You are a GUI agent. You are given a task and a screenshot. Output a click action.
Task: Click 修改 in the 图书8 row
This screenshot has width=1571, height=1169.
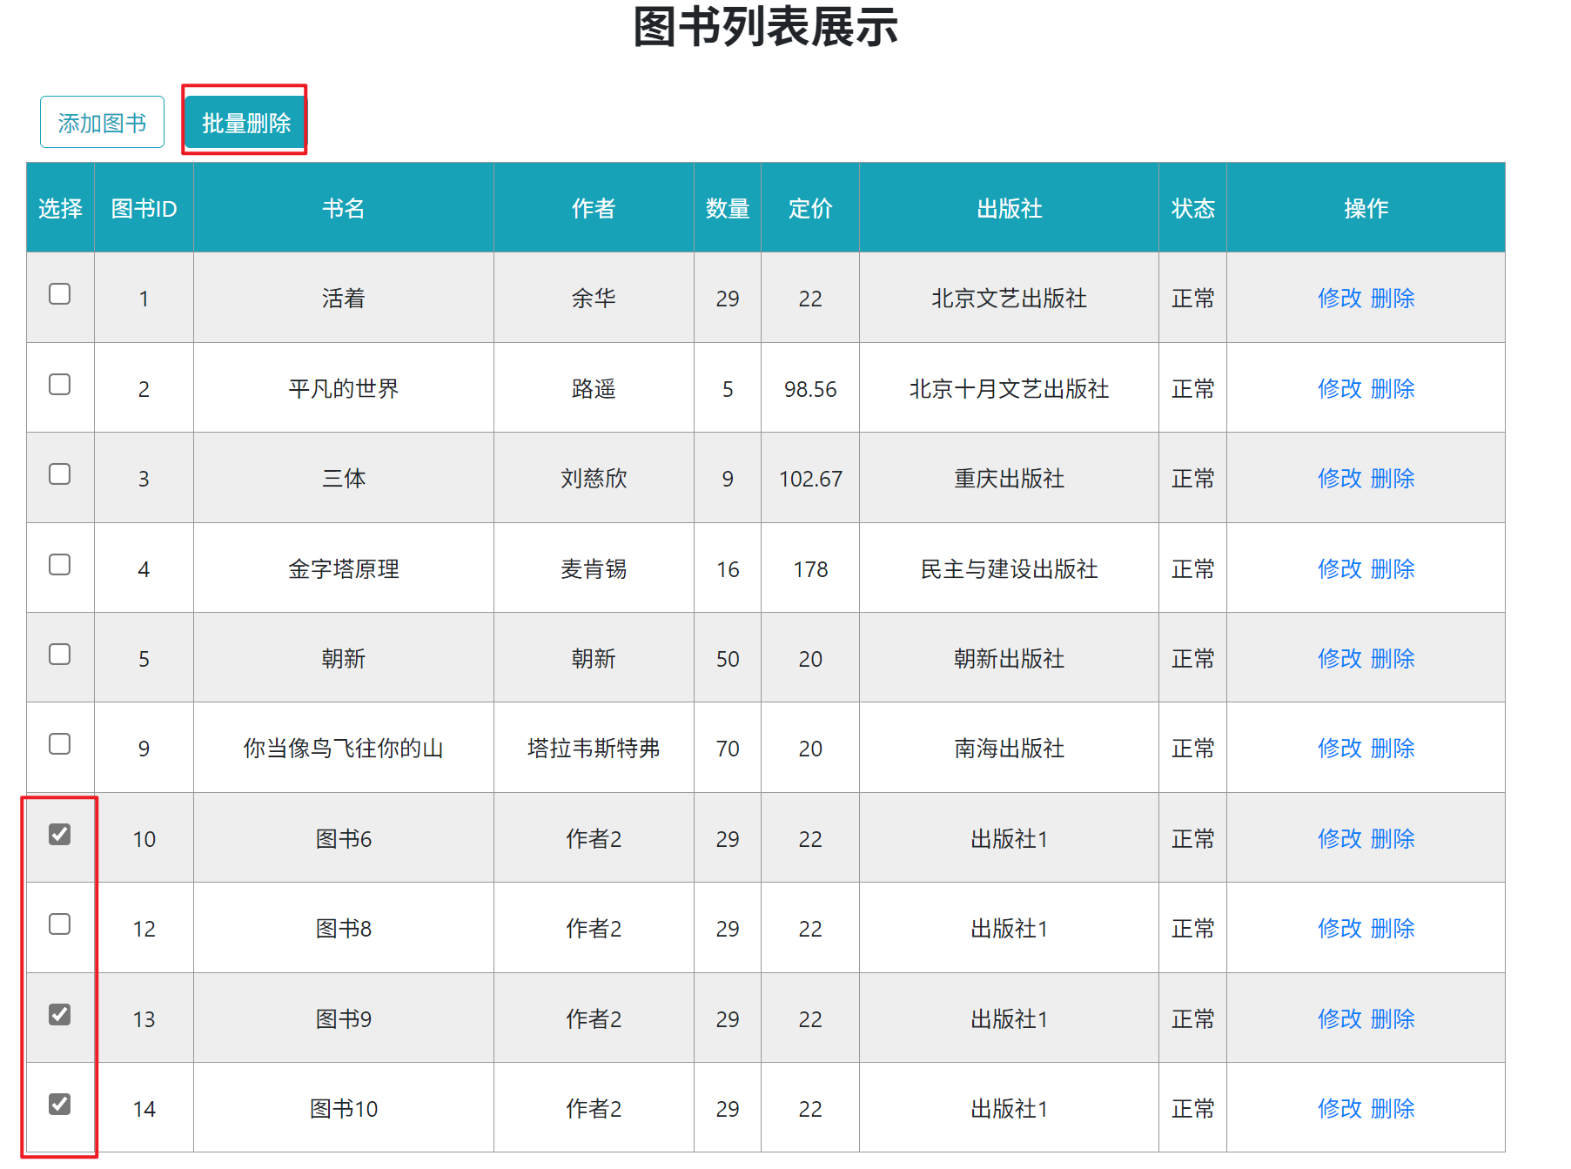(1339, 928)
